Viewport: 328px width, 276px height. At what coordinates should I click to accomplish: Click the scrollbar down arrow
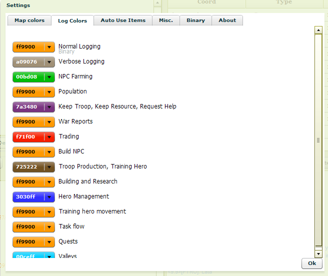(x=318, y=254)
